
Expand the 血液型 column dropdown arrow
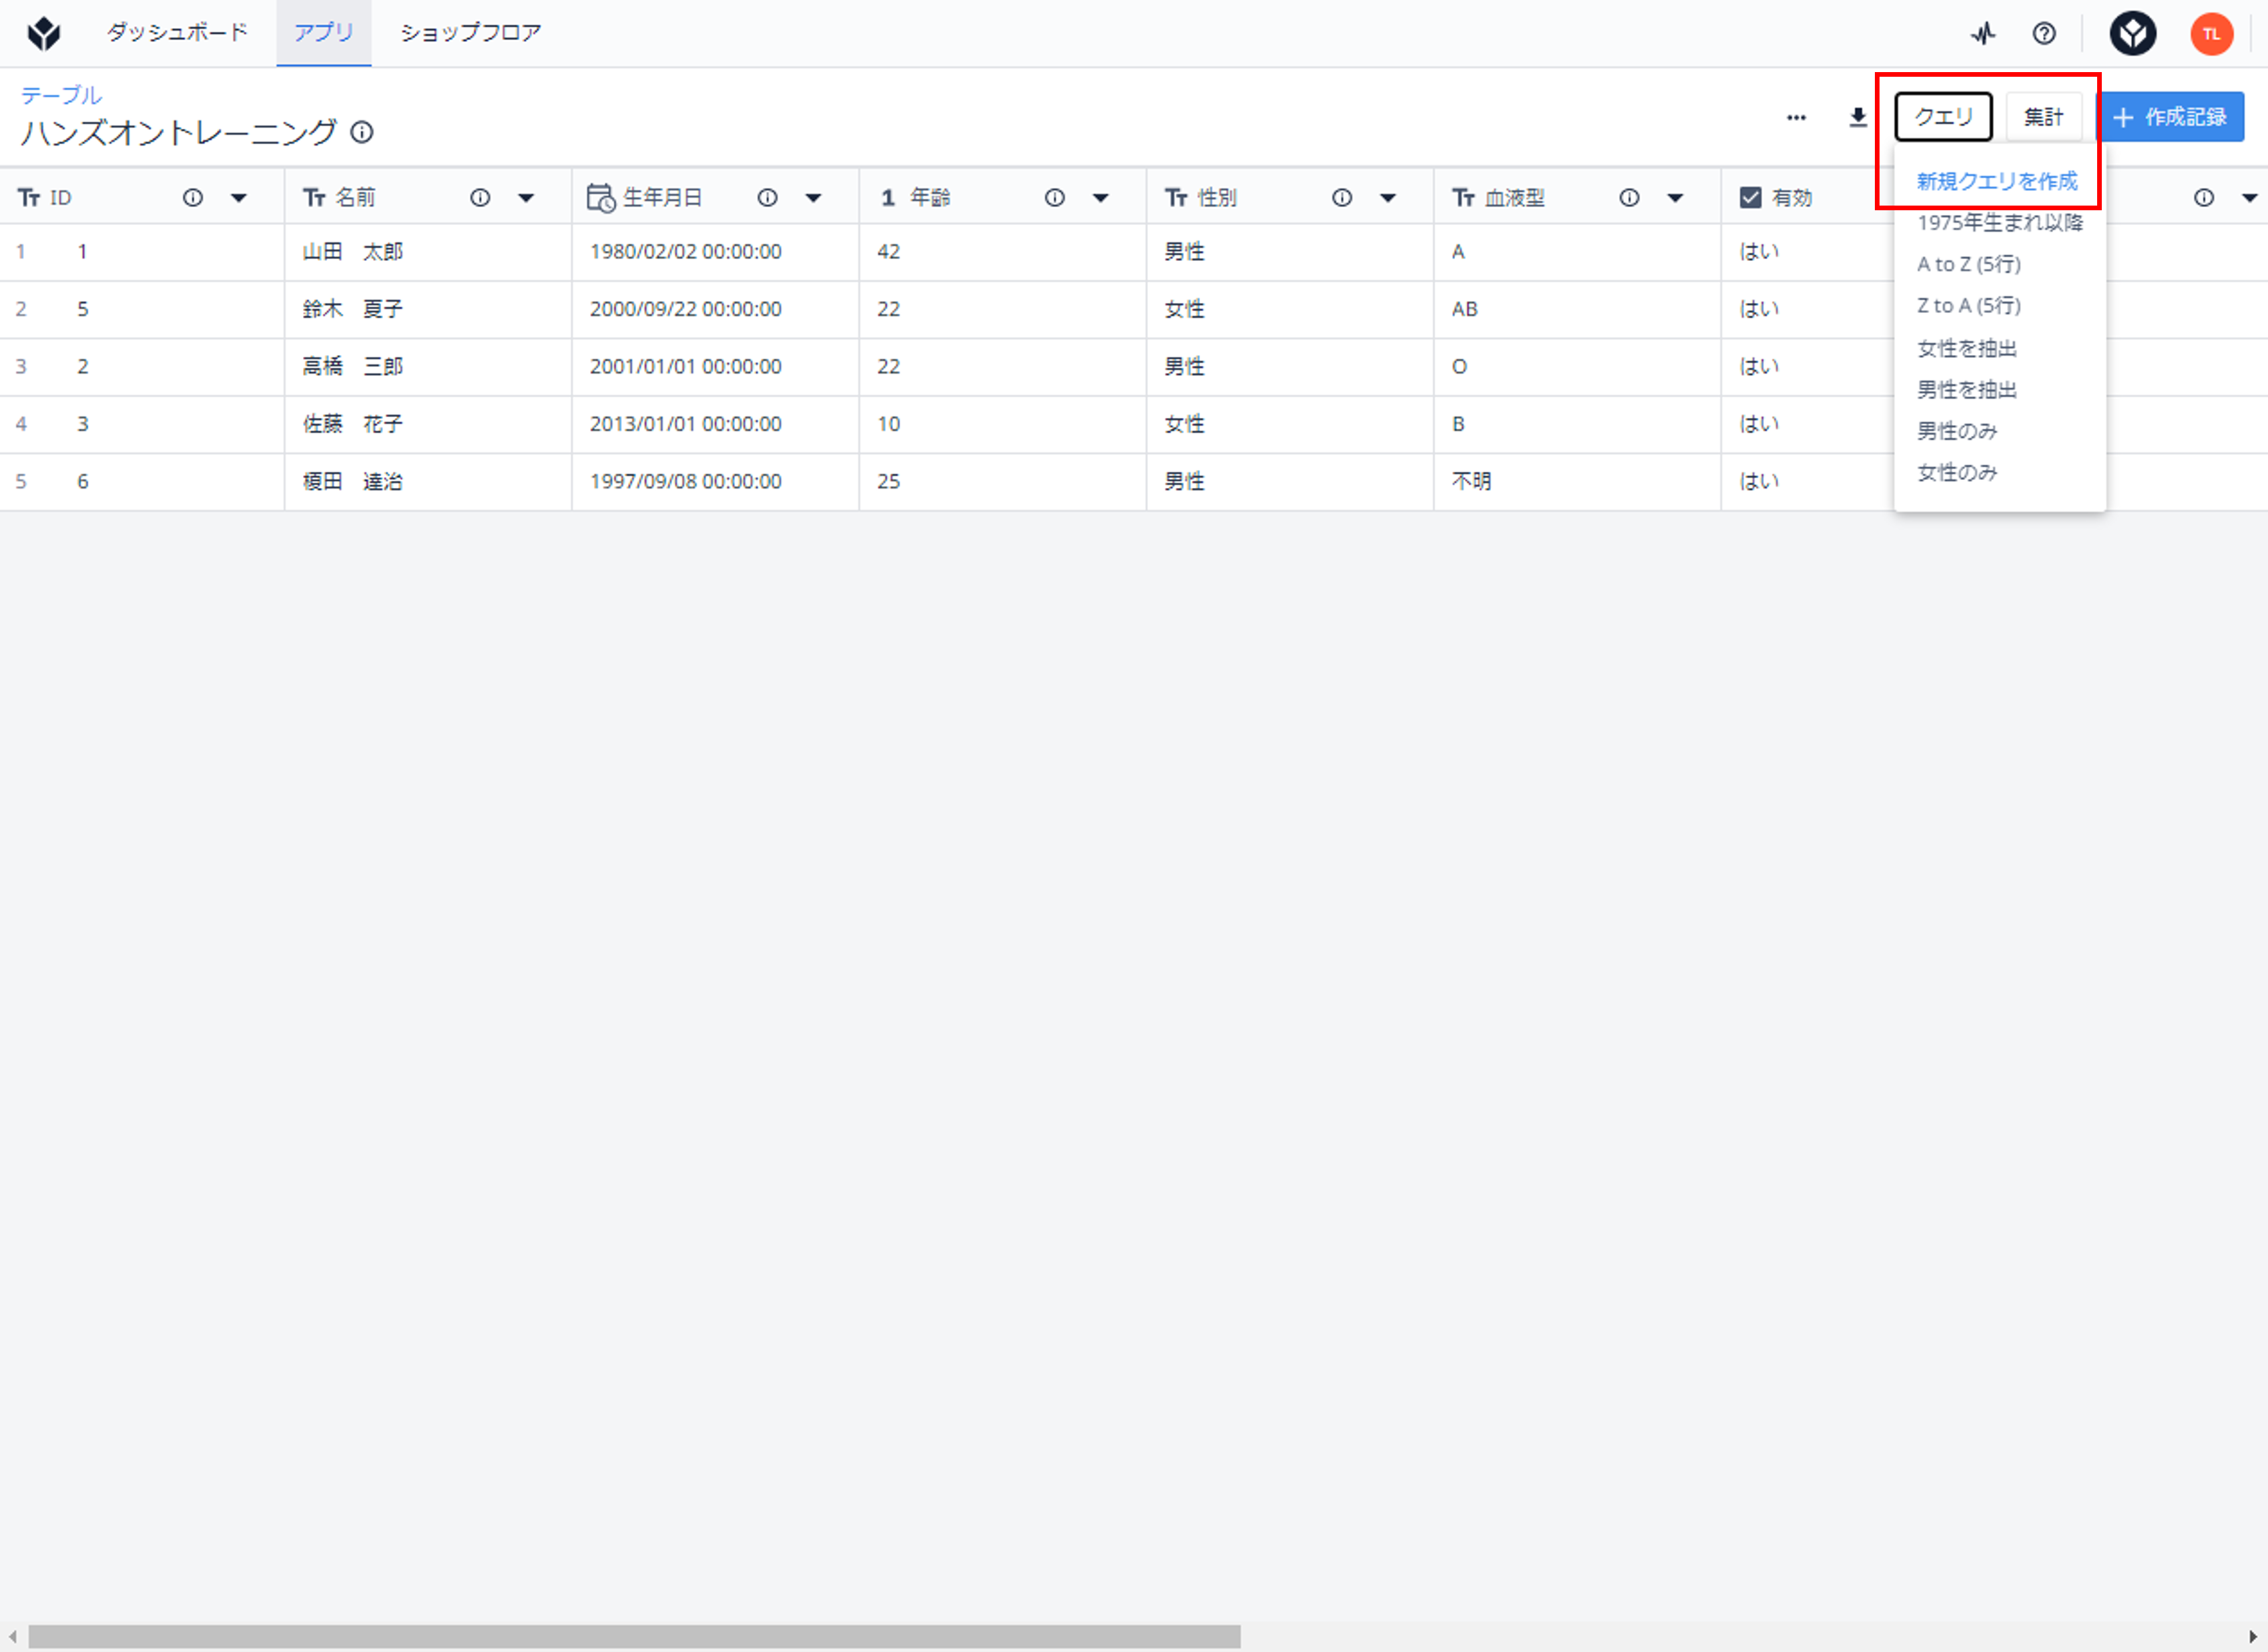coord(1675,198)
